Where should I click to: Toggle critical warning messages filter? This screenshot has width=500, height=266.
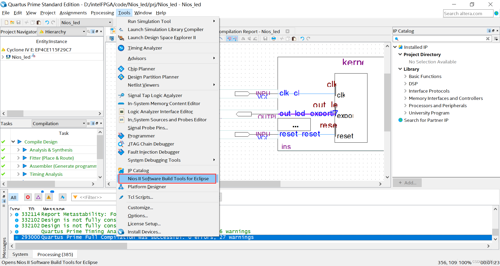pos(38,197)
